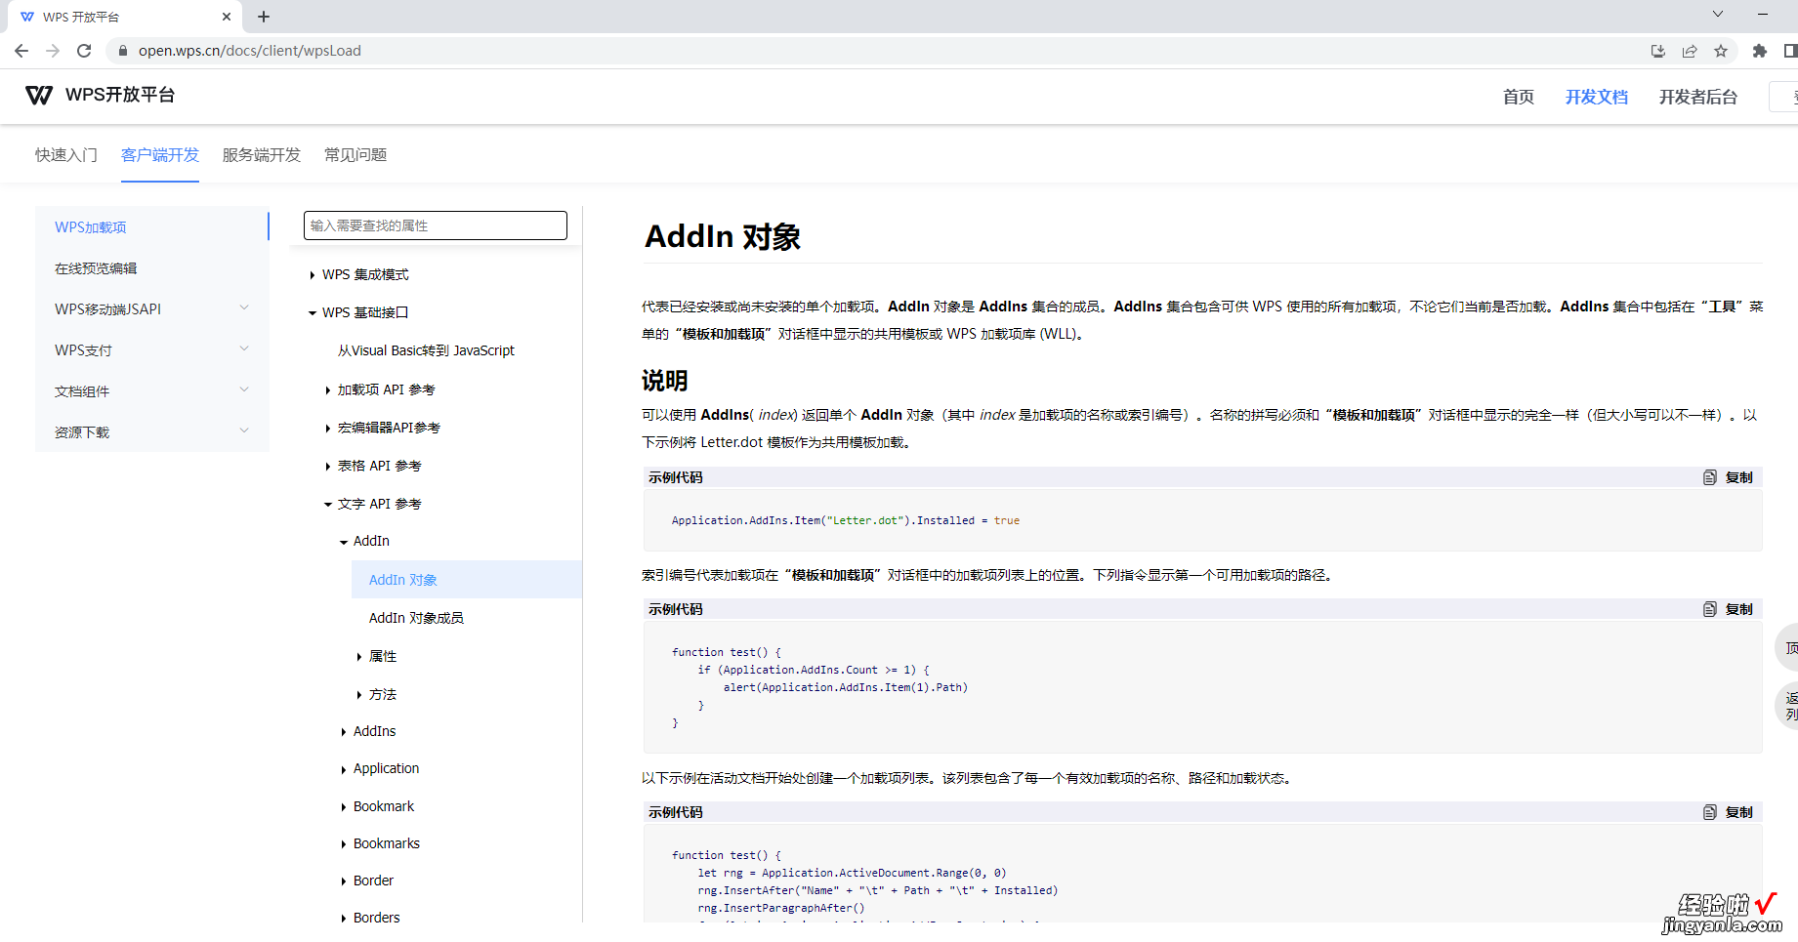1798x942 pixels.
Task: Open a new browser tab with the plus icon
Action: click(264, 17)
